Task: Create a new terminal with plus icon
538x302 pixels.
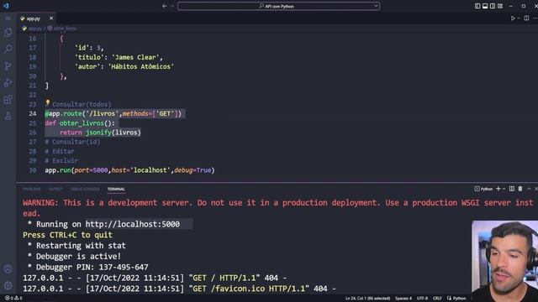Action: tap(498, 189)
